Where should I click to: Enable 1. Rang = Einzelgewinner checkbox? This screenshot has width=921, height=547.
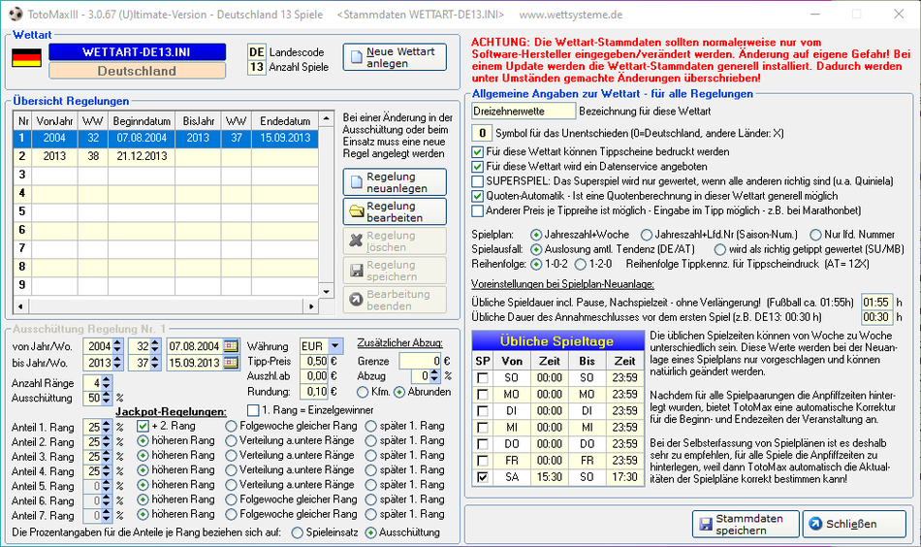click(x=253, y=410)
